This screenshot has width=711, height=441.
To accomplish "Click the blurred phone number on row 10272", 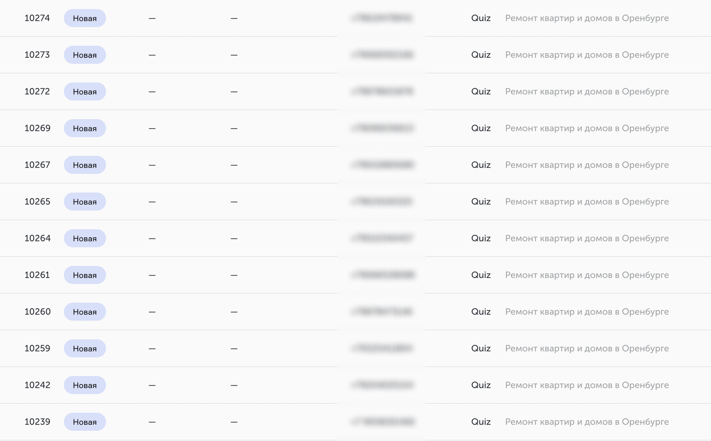I will pos(382,91).
